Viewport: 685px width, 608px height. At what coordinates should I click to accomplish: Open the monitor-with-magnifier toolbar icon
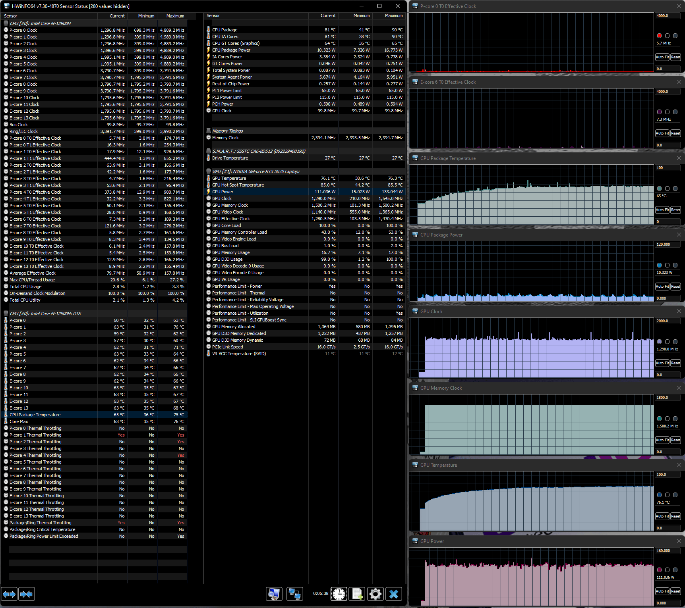click(x=274, y=594)
